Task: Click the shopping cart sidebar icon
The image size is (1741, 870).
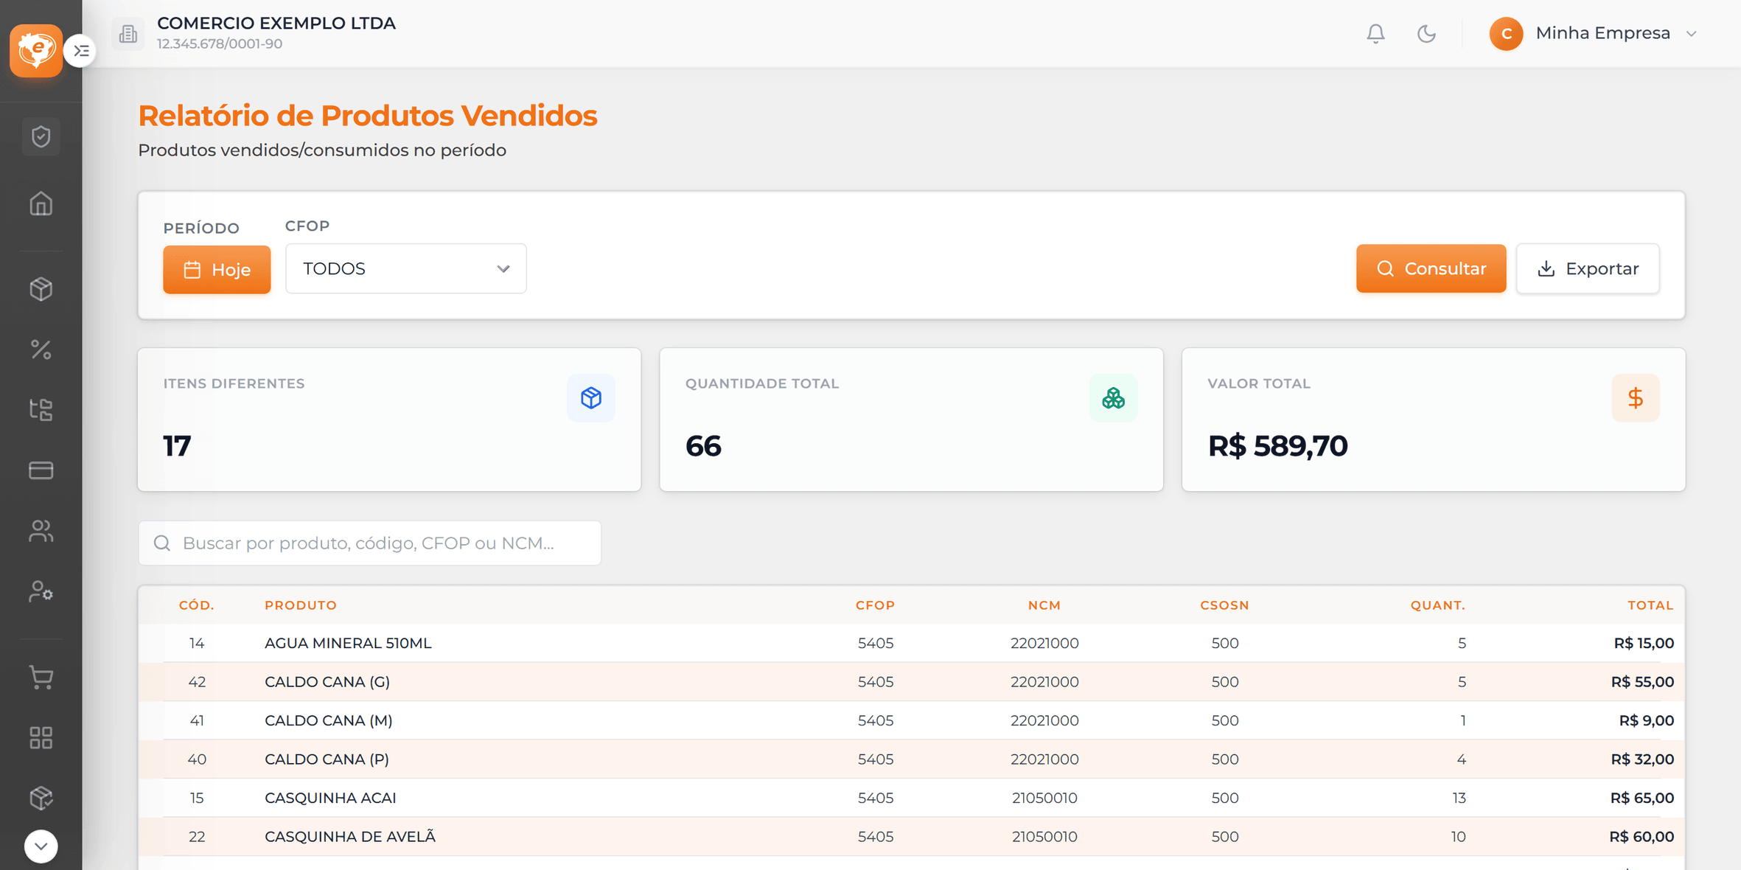Action: pyautogui.click(x=41, y=678)
